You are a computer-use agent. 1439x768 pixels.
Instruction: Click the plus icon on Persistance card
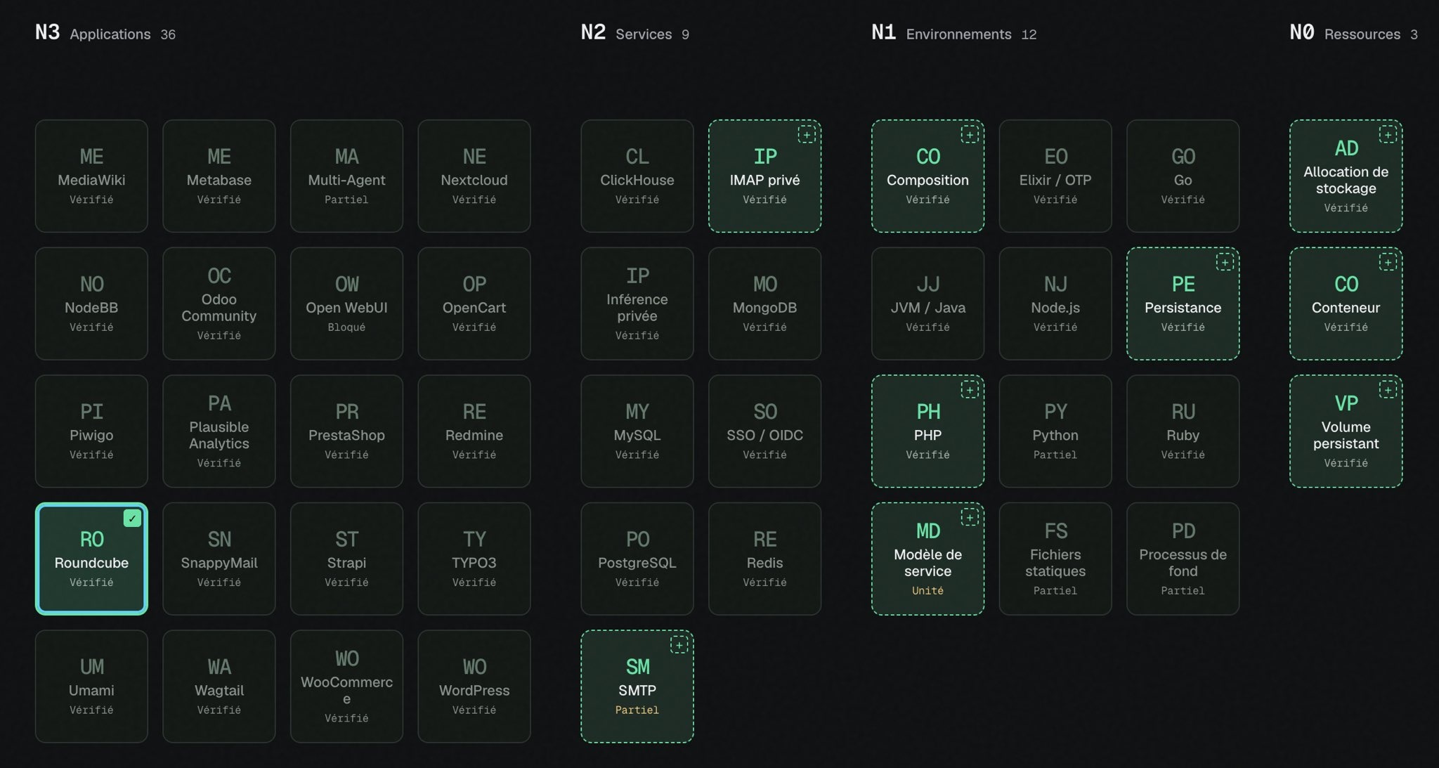(x=1225, y=262)
